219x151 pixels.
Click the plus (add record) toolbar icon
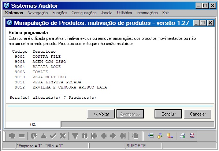coord(12,136)
